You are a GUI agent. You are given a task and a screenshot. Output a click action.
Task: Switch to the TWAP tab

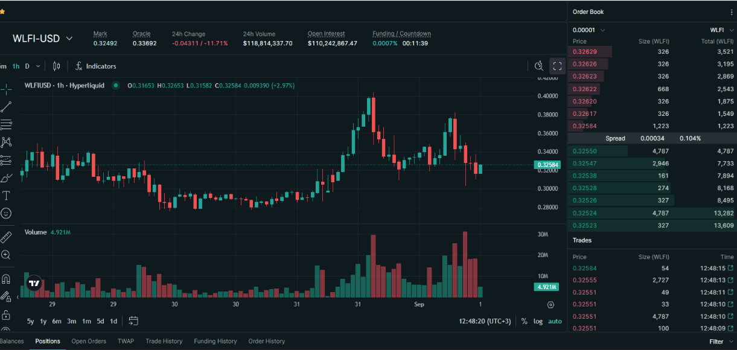tap(126, 341)
